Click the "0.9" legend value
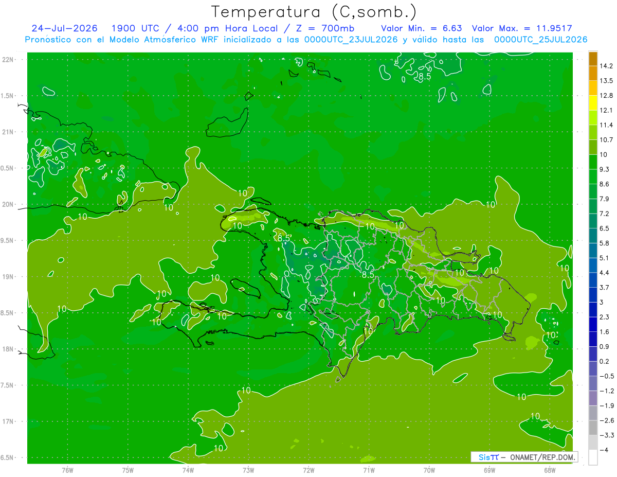Screen dimensions: 617x477 tap(605, 346)
